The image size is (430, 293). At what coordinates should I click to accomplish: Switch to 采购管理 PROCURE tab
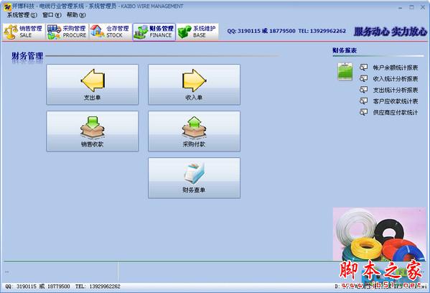(x=67, y=32)
